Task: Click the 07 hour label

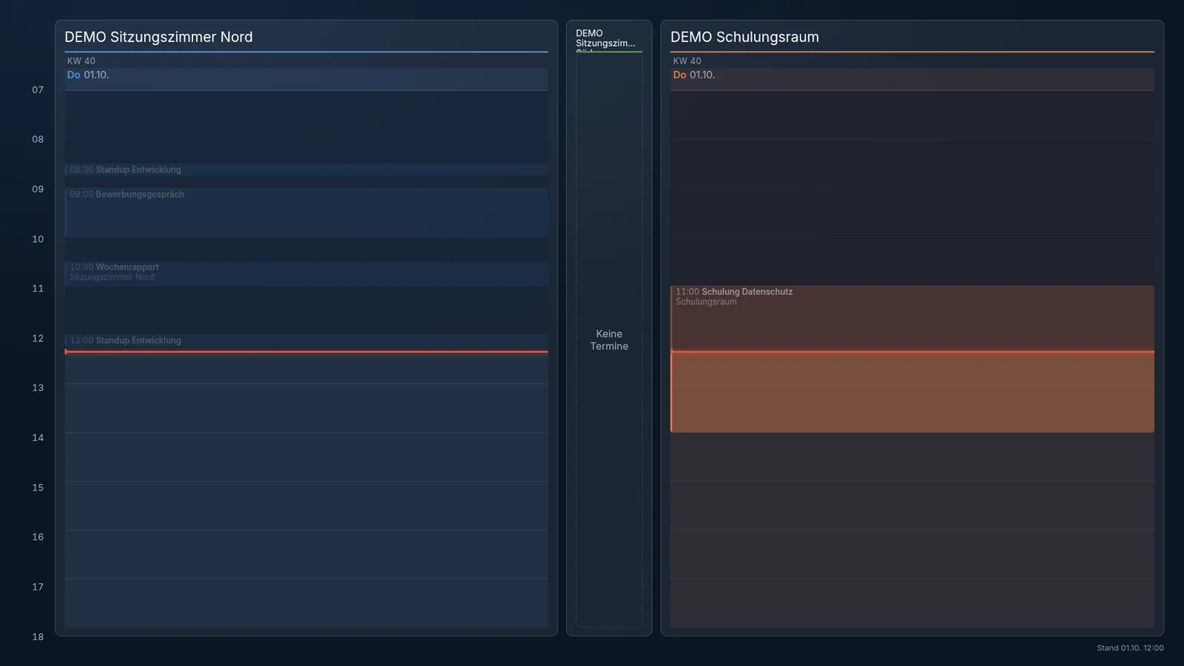Action: (x=38, y=90)
